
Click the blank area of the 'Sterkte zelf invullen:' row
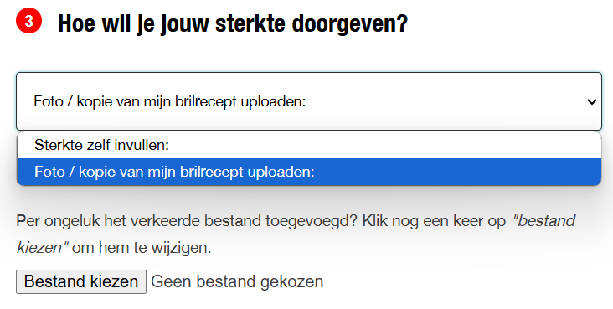coord(384,145)
